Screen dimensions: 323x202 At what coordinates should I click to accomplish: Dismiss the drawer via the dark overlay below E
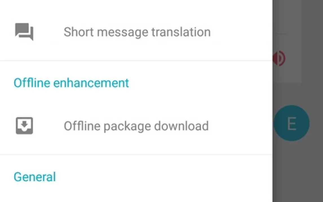tap(296, 169)
